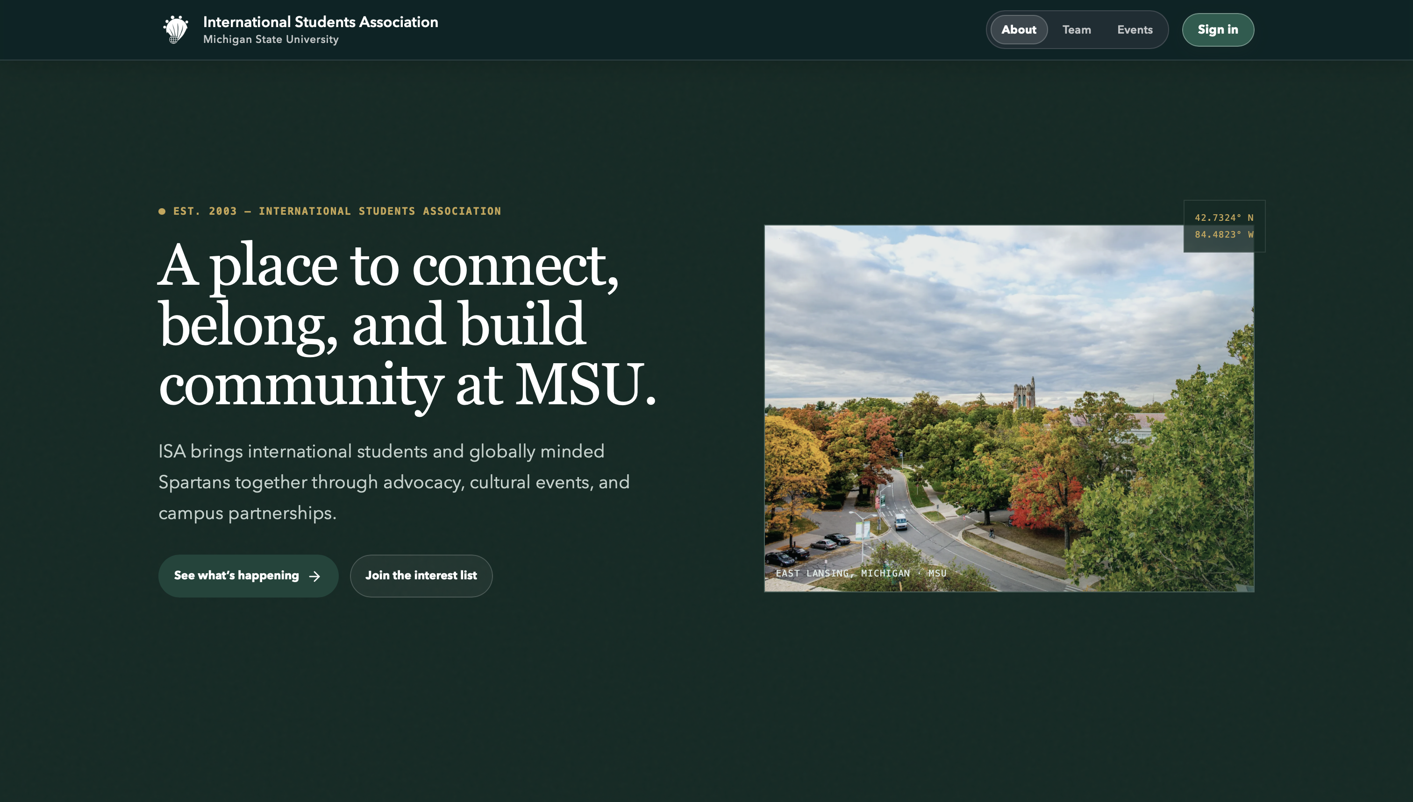
Task: Click the 84.4823° W coordinate text
Action: tap(1224, 235)
